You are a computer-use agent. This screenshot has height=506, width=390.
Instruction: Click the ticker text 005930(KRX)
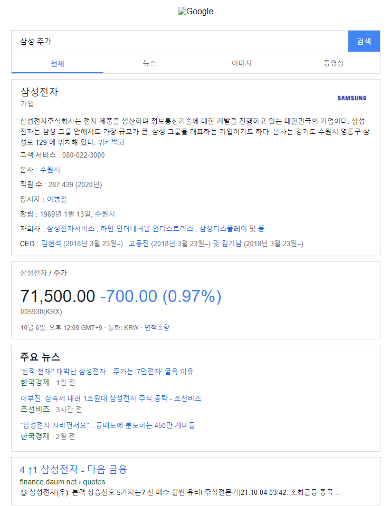[x=41, y=312]
